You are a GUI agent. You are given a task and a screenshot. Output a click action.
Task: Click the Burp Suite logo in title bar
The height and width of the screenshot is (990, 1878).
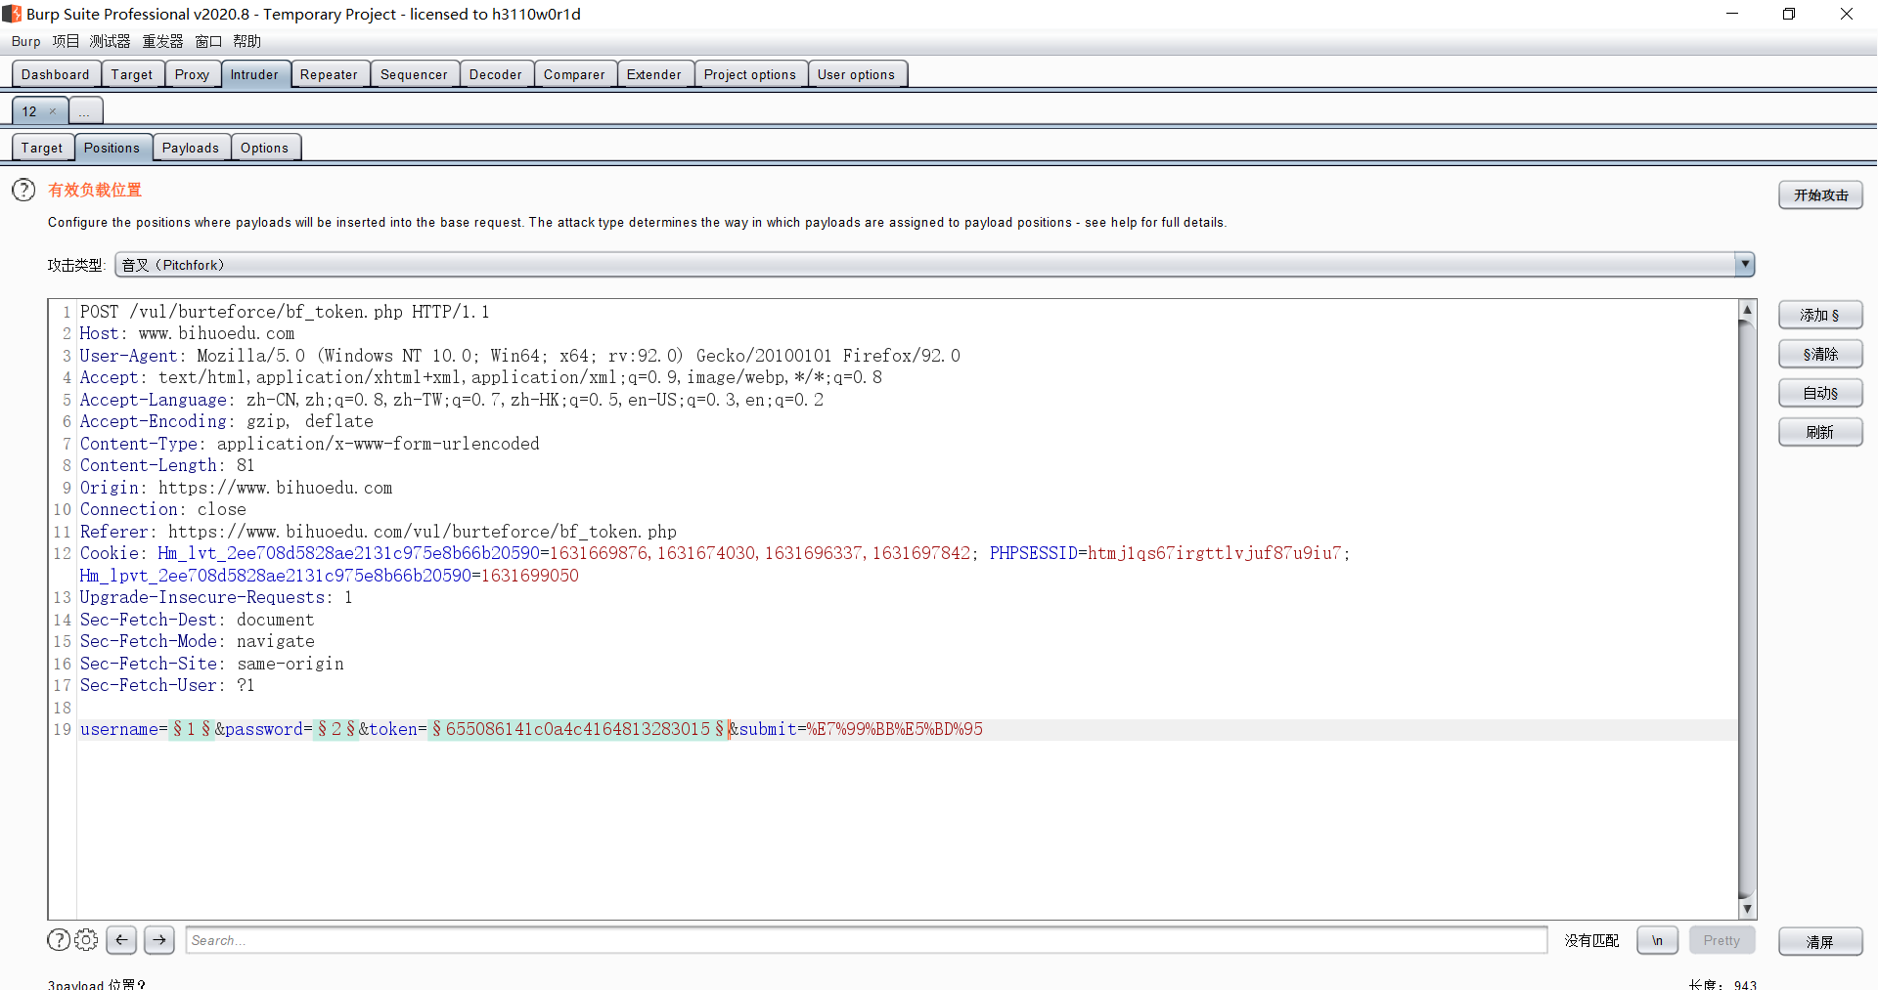[12, 14]
